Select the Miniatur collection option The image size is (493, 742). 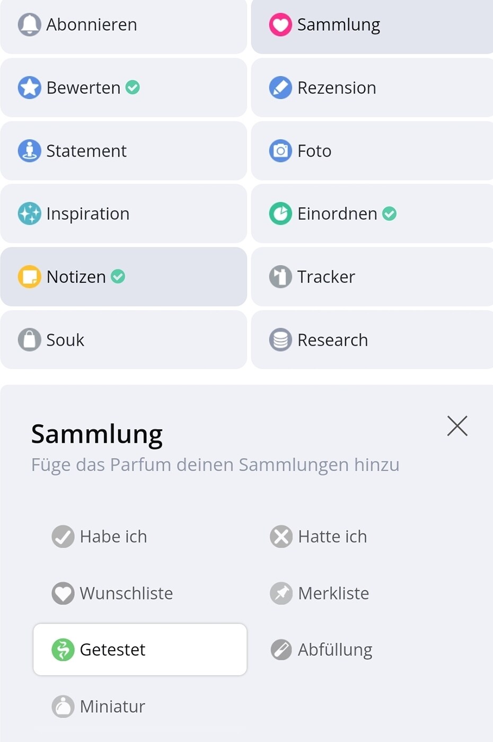click(99, 706)
